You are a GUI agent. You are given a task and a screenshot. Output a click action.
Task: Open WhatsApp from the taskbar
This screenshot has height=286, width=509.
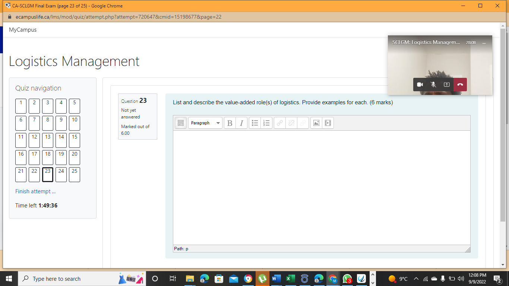[x=347, y=279]
